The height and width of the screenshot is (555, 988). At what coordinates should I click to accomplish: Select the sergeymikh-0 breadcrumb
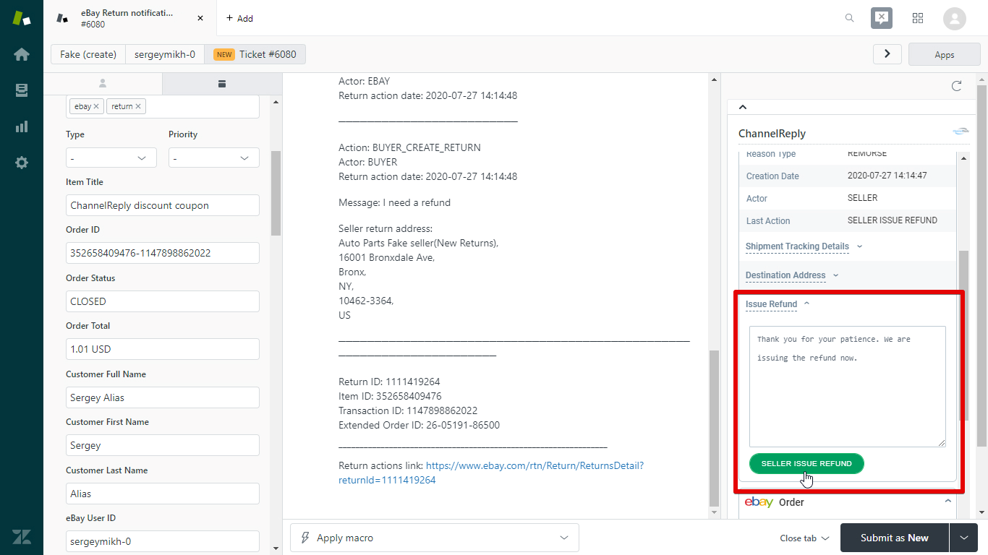click(165, 54)
